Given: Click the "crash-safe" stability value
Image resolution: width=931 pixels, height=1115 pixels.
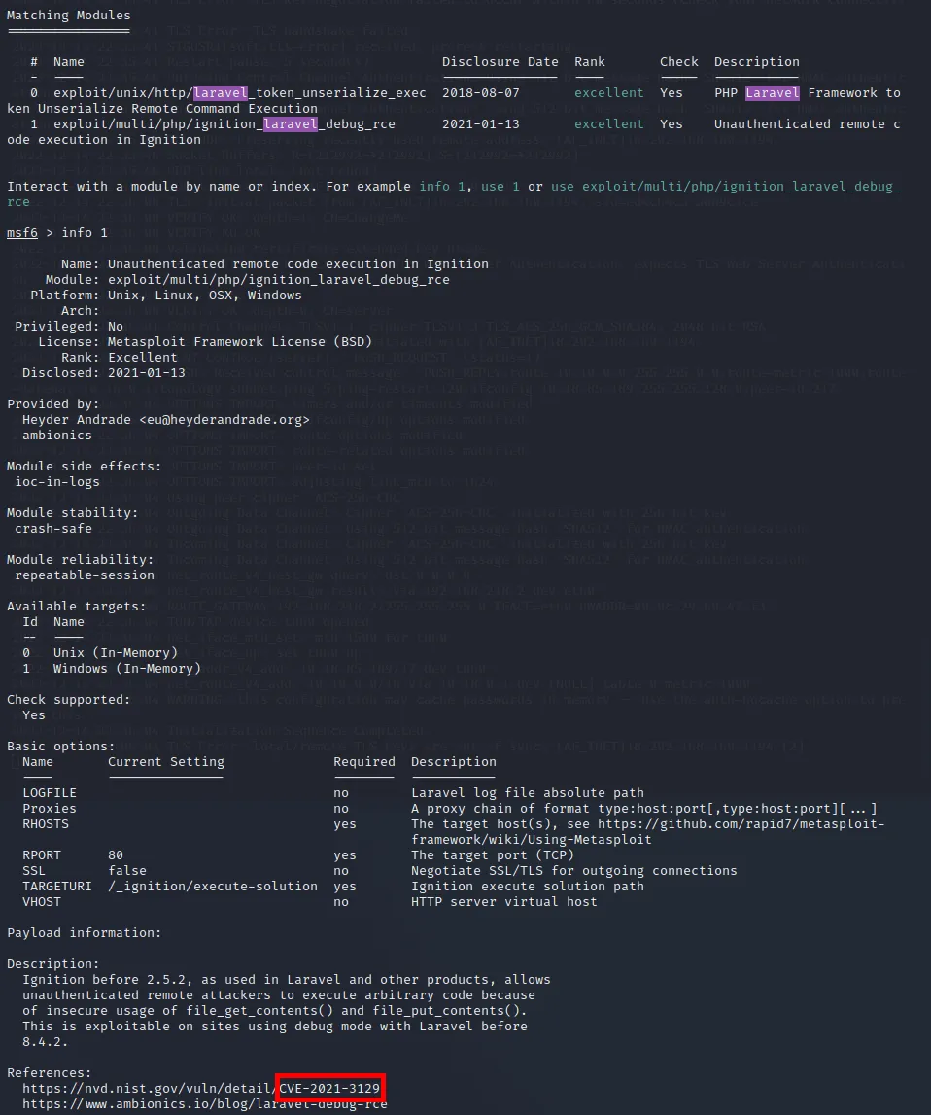Looking at the screenshot, I should [53, 529].
